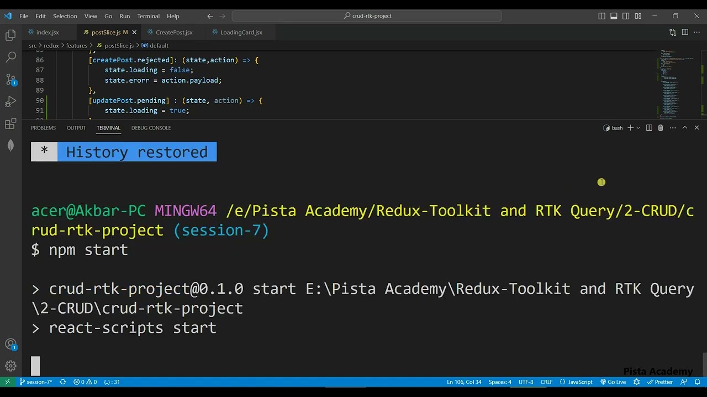
Task: Expand the redux breadcrumb segment
Action: pyautogui.click(x=51, y=46)
